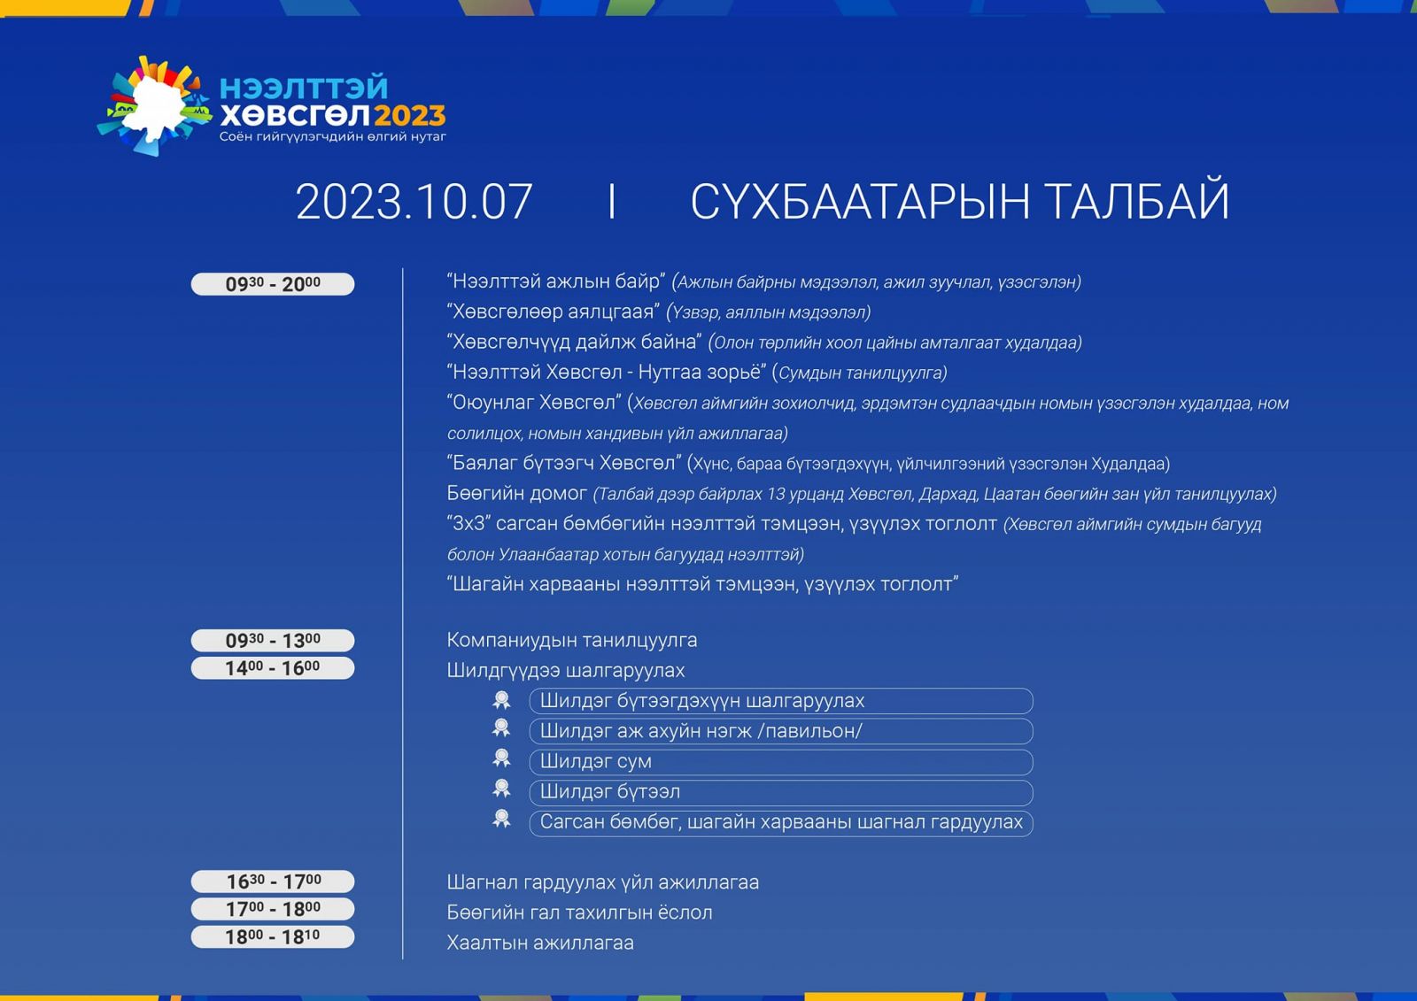Click the date text 2023.10.07
The height and width of the screenshot is (1001, 1417).
414,202
